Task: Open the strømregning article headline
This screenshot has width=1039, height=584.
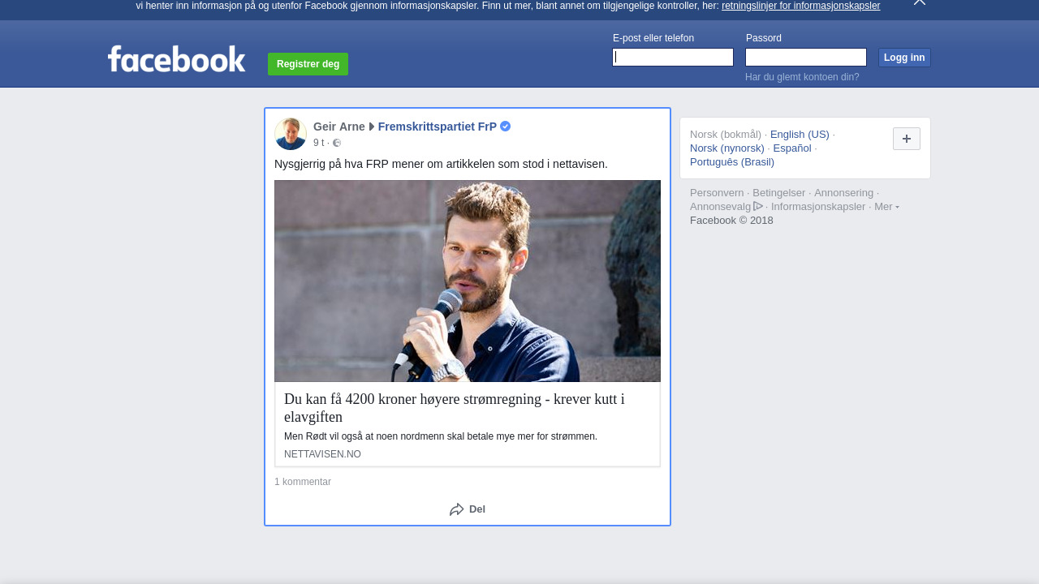Action: click(x=455, y=408)
